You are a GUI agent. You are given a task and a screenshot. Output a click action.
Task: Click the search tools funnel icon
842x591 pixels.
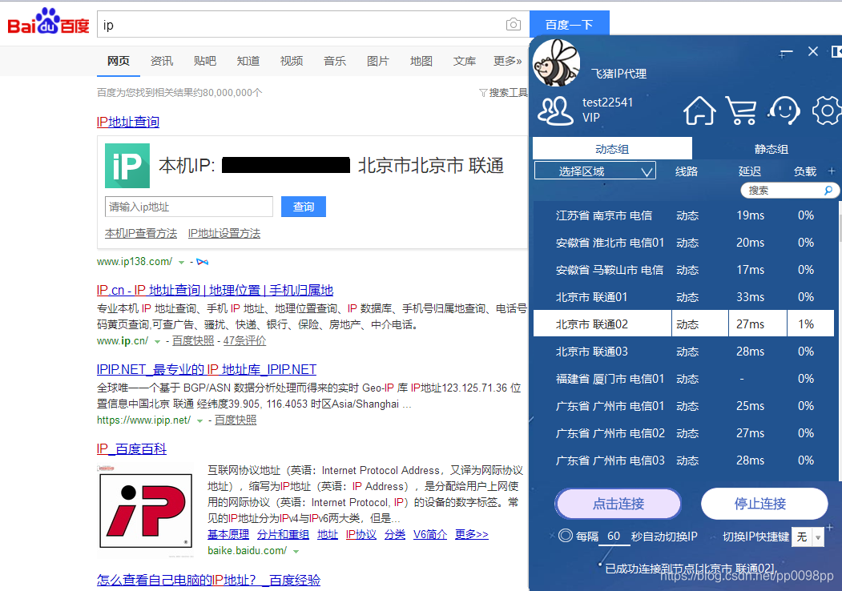coord(483,93)
